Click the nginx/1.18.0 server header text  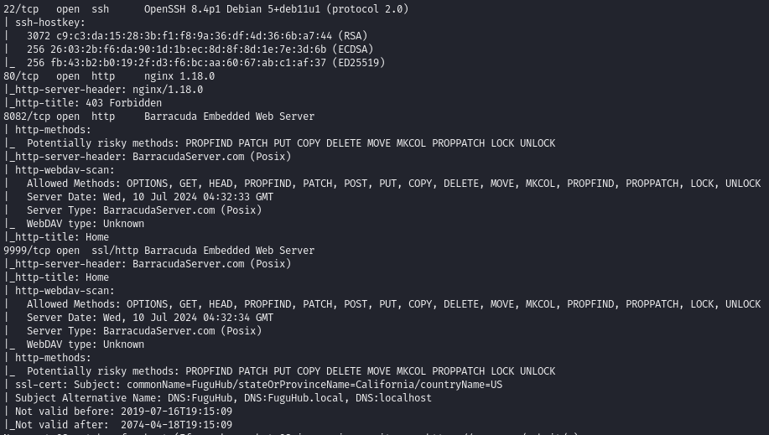click(168, 90)
